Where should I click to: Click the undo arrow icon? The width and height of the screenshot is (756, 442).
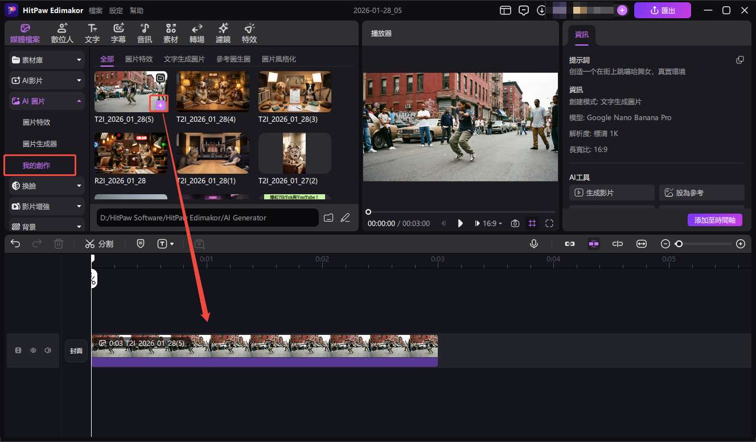(15, 244)
